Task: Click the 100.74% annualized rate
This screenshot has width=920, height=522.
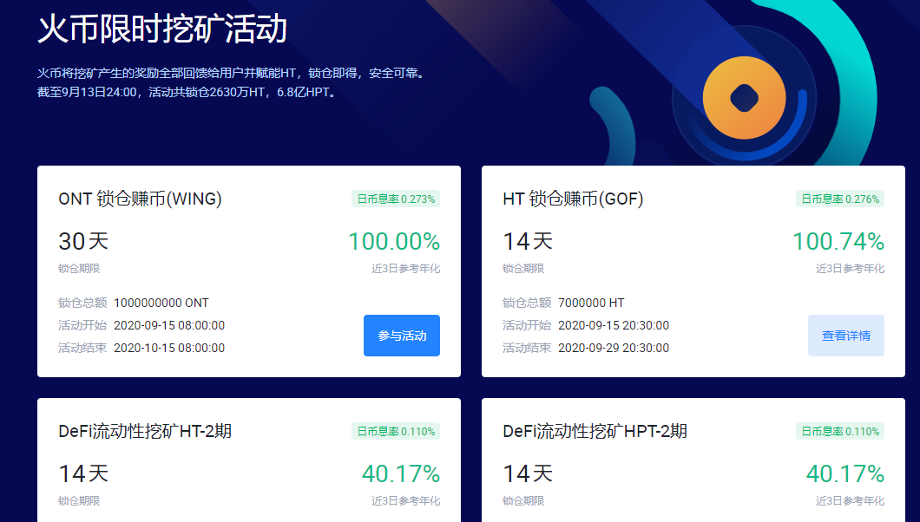Action: point(838,241)
